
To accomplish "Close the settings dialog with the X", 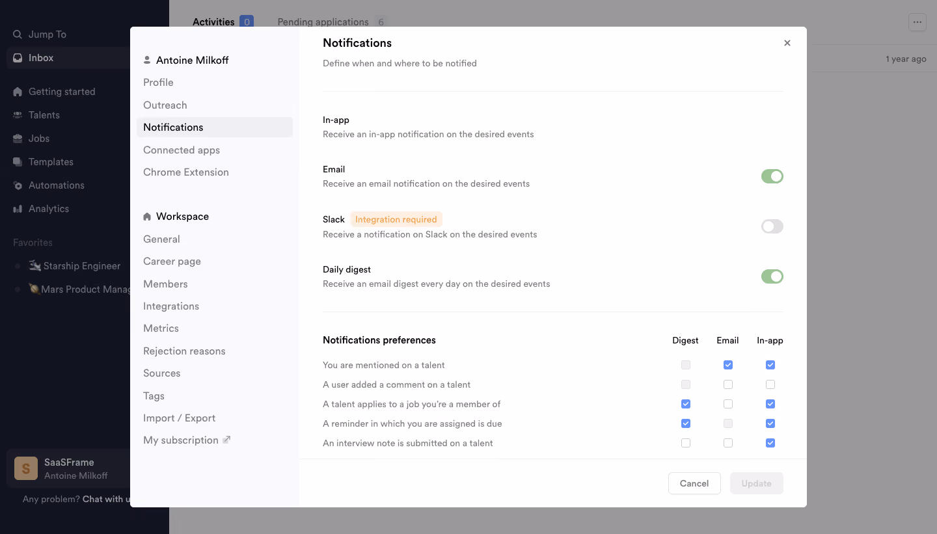I will pos(787,43).
